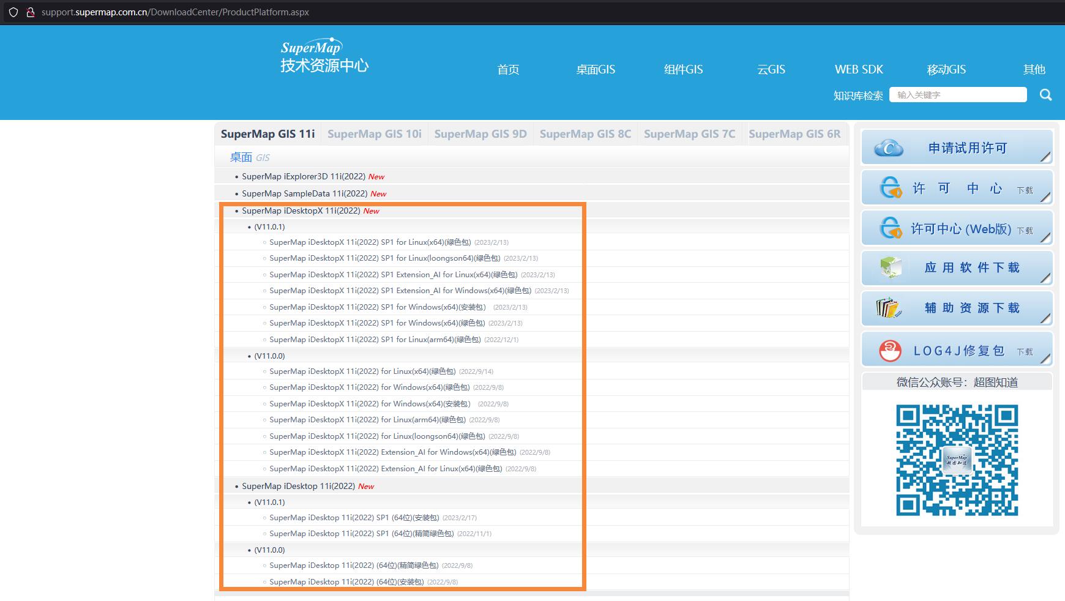Download iDesktopX 11i(2022) Extension_AI for Linux(x64)

pyautogui.click(x=386, y=469)
